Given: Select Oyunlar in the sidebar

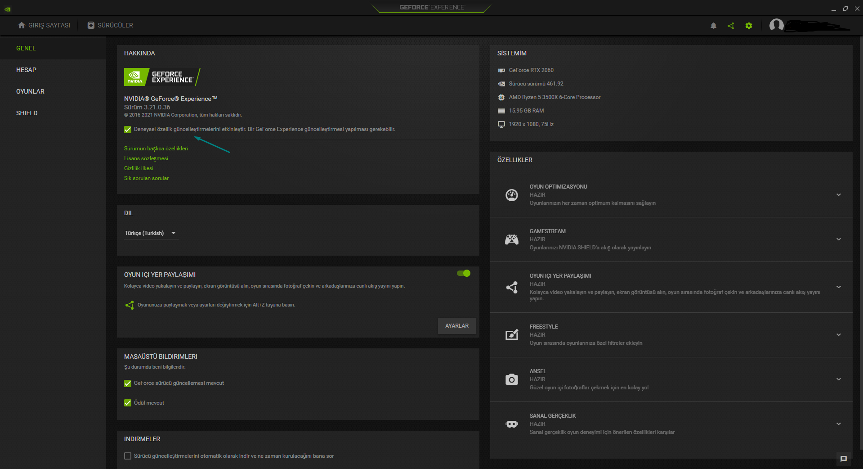Looking at the screenshot, I should [53, 91].
